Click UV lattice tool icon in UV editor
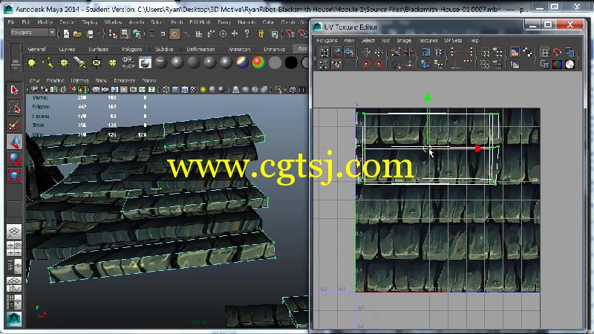This screenshot has height=334, width=594. (x=324, y=52)
